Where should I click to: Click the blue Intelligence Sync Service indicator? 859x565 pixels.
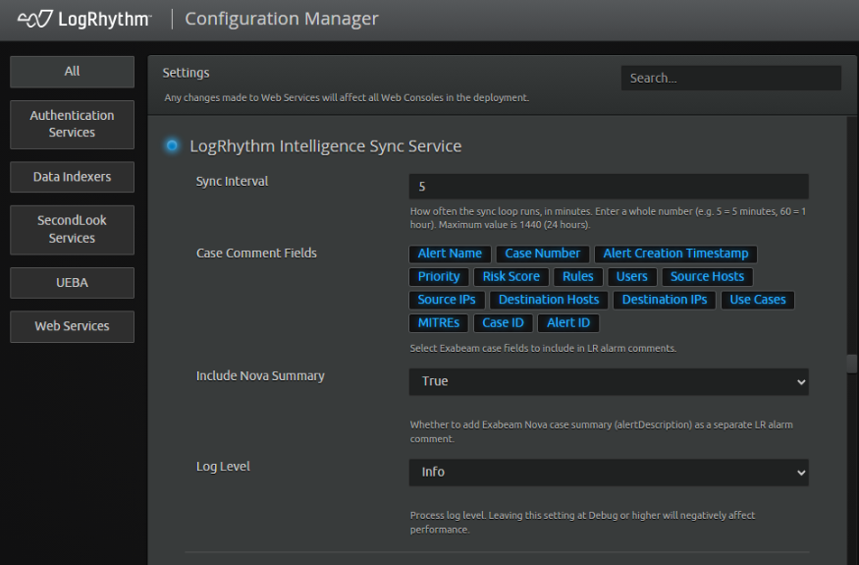tap(172, 145)
